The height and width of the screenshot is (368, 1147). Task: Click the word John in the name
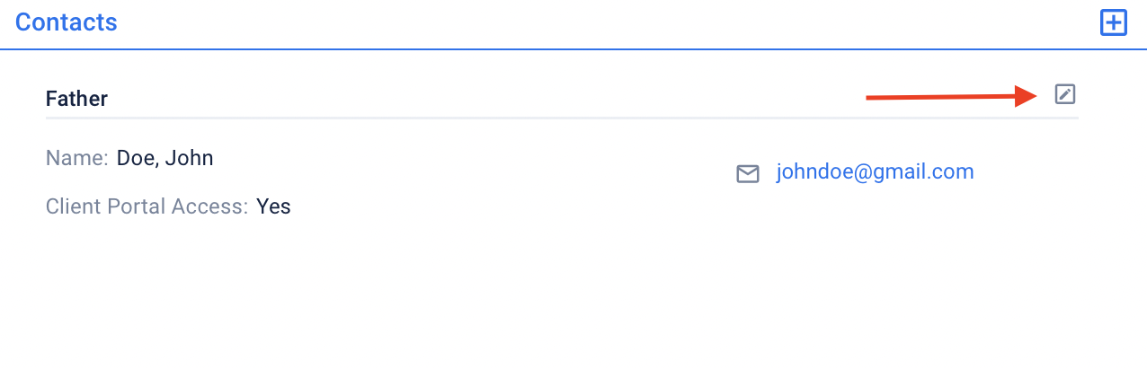coord(190,159)
